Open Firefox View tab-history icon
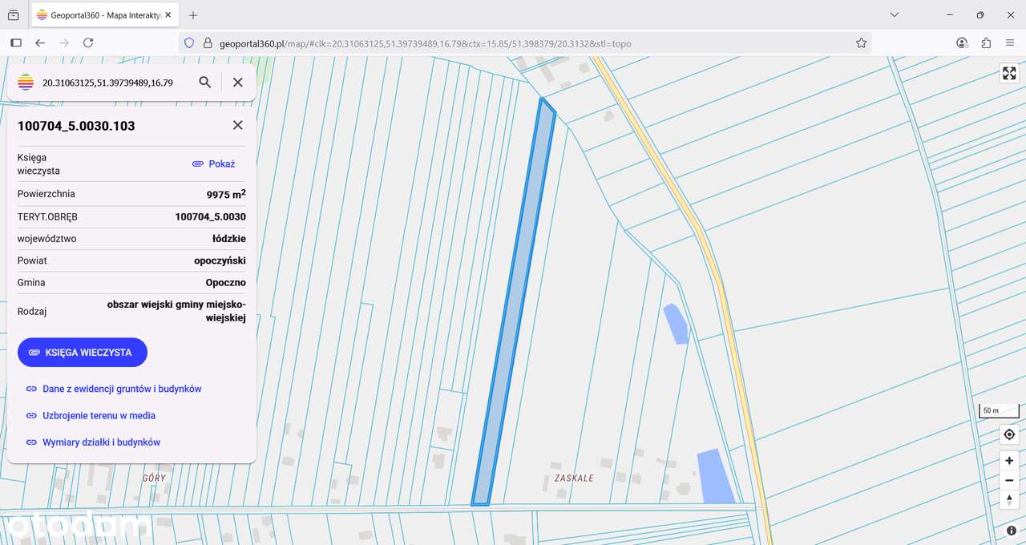Image resolution: width=1026 pixels, height=545 pixels. 14,15
